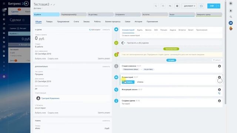
Task: Click the blue phone icon for outgoing call
Action: [116, 89]
